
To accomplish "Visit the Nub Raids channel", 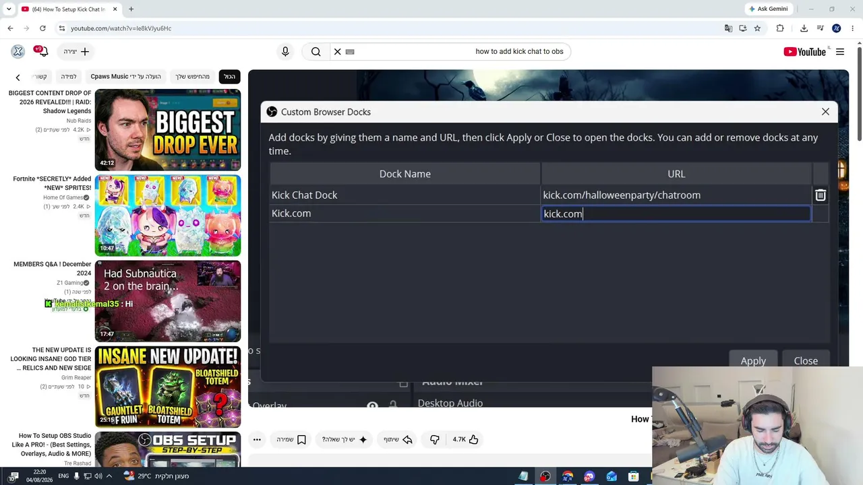I will pos(79,121).
